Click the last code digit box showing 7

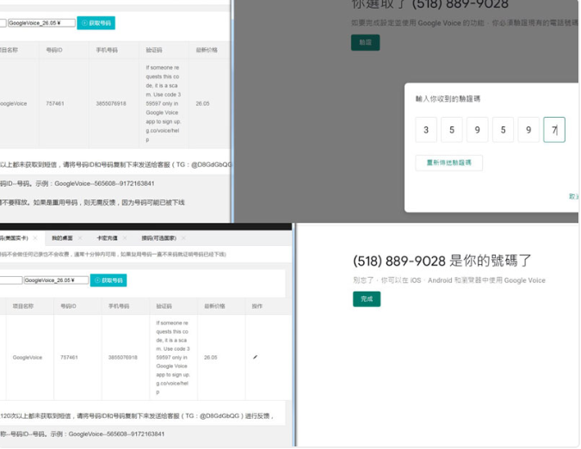(554, 130)
